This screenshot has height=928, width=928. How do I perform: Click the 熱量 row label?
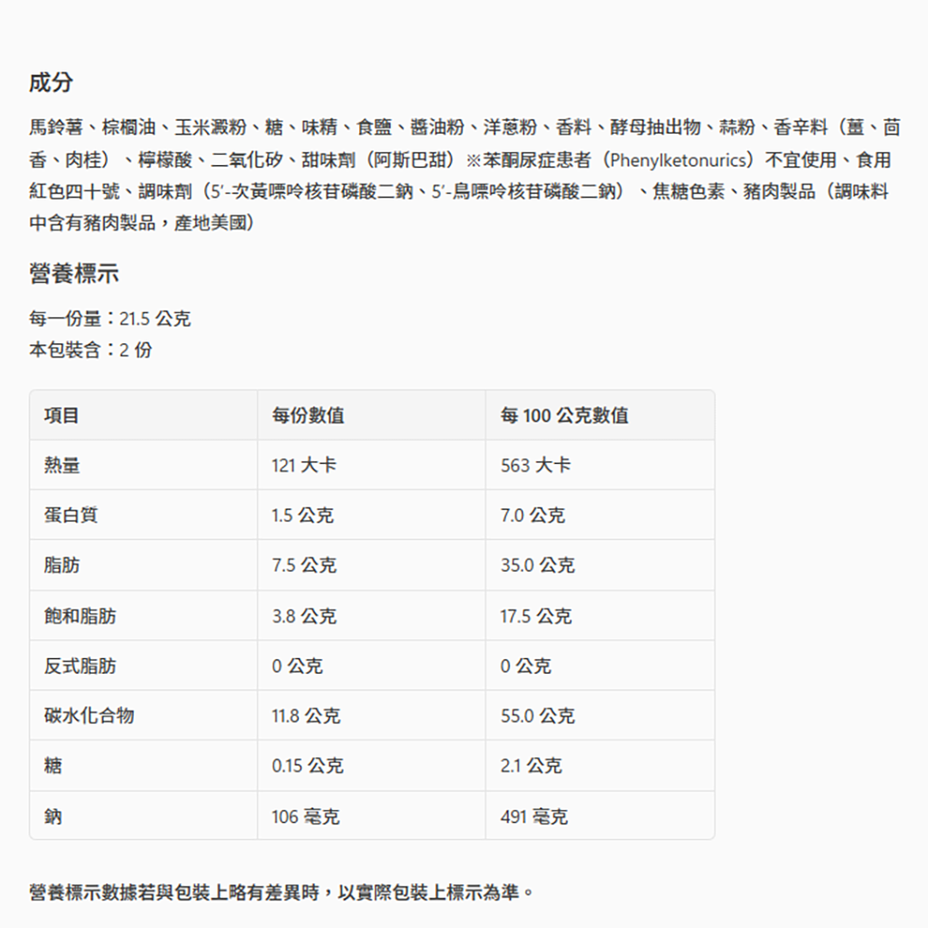coord(62,466)
